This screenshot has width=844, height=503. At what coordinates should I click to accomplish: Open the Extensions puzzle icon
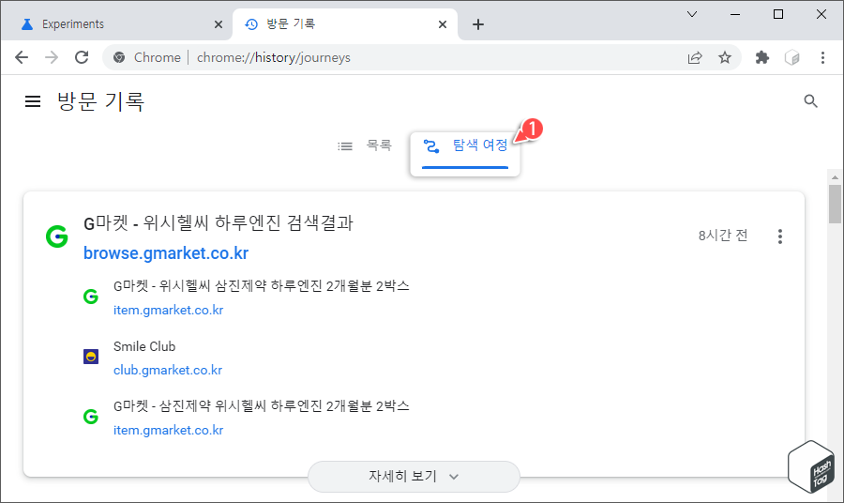tap(762, 57)
